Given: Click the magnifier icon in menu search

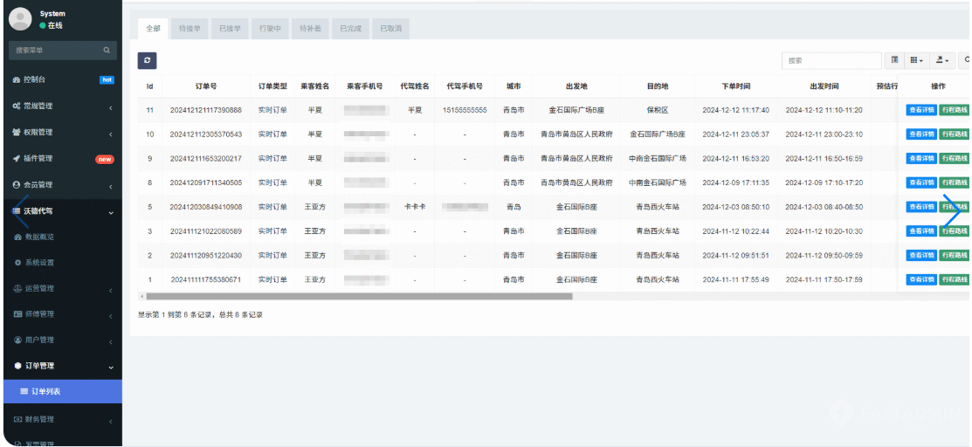Looking at the screenshot, I should coord(107,51).
